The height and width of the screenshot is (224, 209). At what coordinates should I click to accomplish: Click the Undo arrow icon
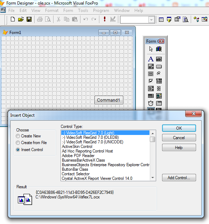[x=86, y=19]
